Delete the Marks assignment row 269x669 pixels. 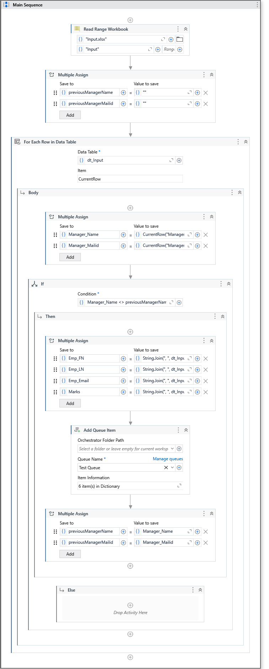pyautogui.click(x=206, y=392)
